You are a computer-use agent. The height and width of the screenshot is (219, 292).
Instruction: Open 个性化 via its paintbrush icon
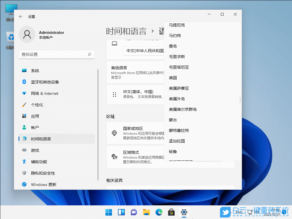click(24, 105)
